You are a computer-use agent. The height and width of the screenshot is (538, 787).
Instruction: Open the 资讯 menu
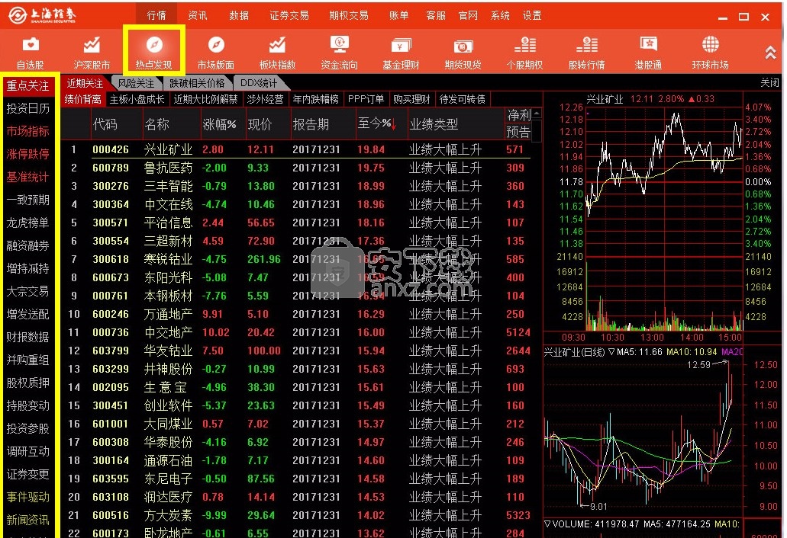pos(198,15)
